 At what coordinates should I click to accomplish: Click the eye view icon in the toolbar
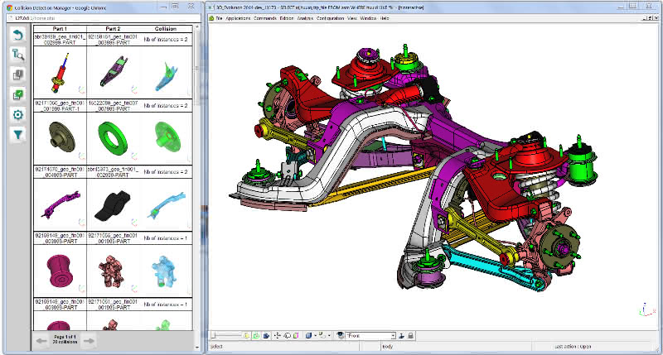pos(341,336)
